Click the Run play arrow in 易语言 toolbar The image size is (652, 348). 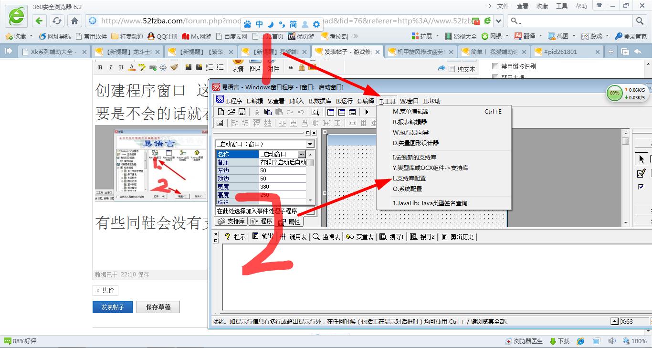coord(367,112)
